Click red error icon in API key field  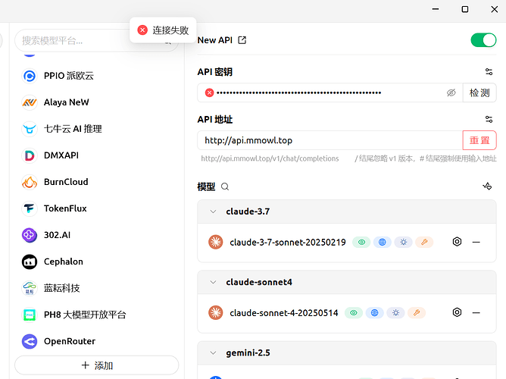209,93
